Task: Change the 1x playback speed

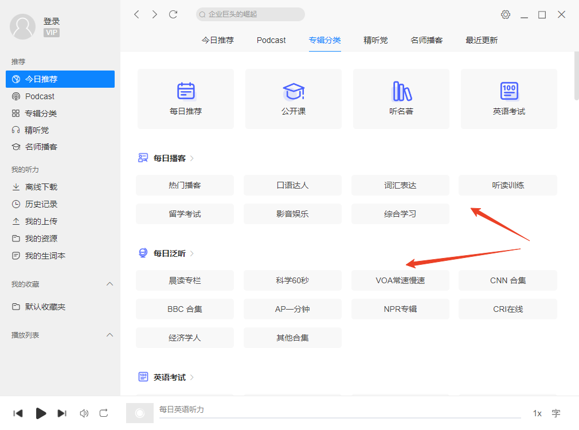Action: pos(537,413)
